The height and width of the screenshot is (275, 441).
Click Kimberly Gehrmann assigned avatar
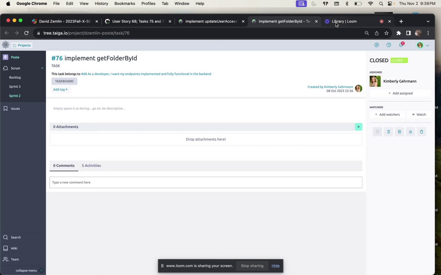(x=375, y=81)
